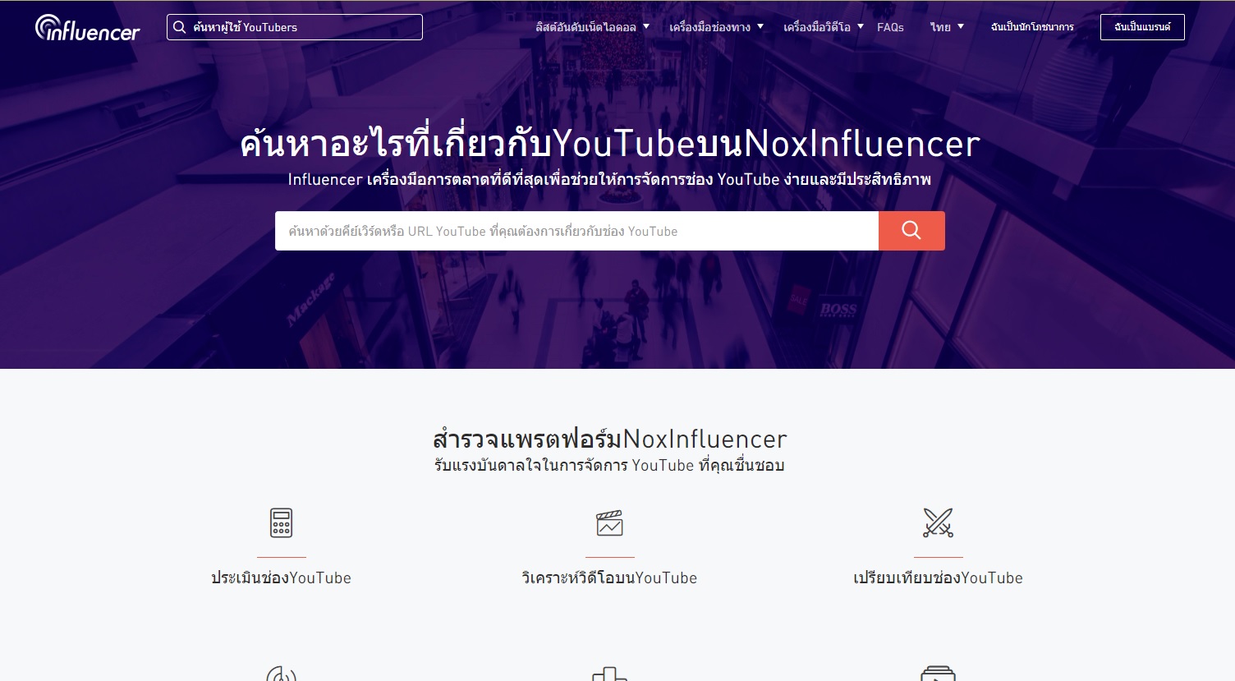The height and width of the screenshot is (681, 1235).
Task: Click the calculator icon for channel estimation
Action: (281, 522)
